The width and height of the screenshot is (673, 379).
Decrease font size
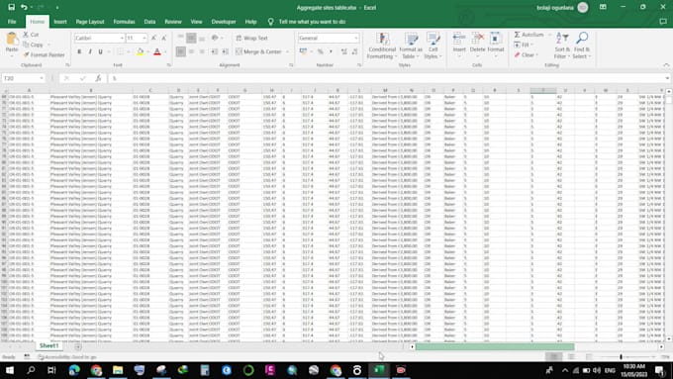pos(163,39)
